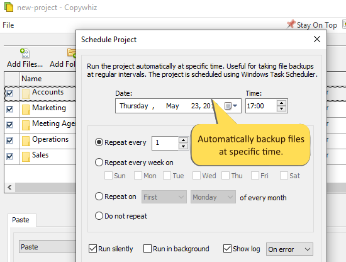Click the Add Folder toolbar icon

coord(72,54)
